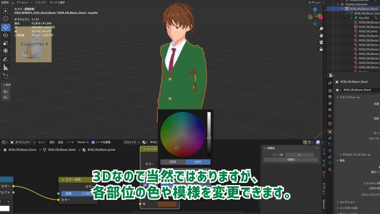Viewport: 380px width, 214px height.
Task: Select the Move tool
Action: pyautogui.click(x=5, y=27)
